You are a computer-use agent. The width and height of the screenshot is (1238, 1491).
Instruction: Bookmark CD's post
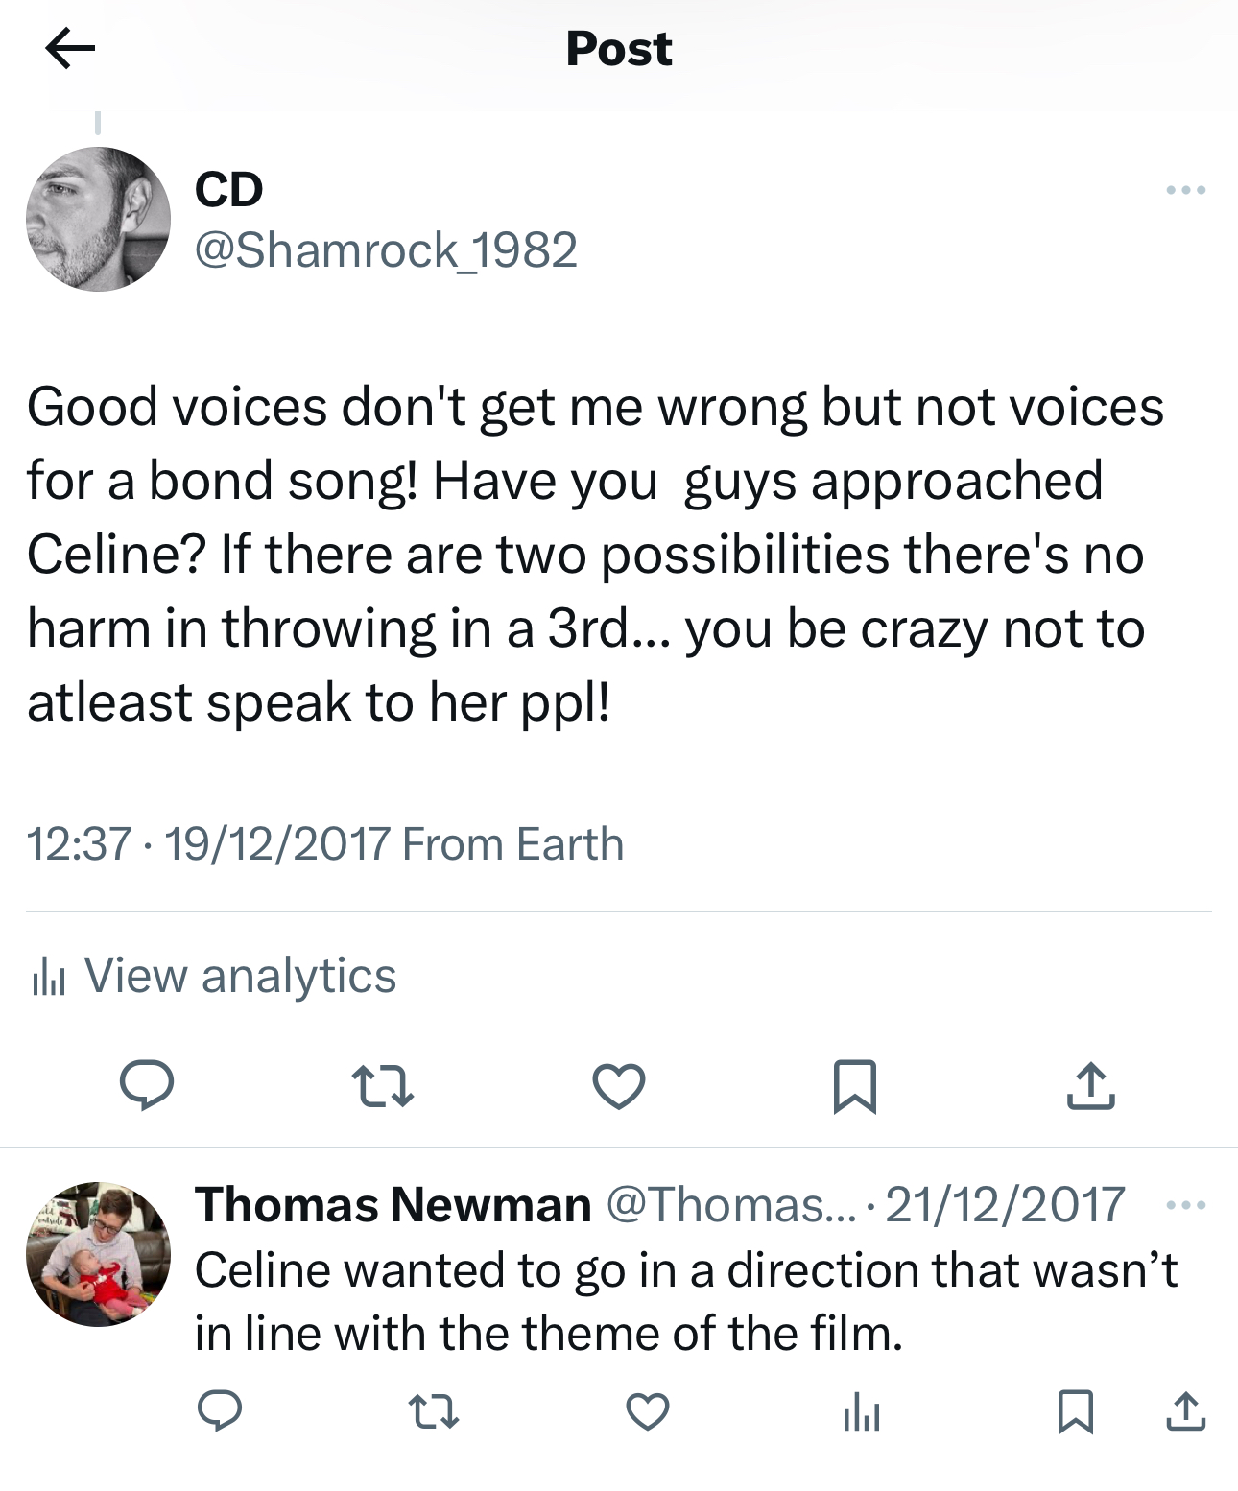pos(854,1086)
